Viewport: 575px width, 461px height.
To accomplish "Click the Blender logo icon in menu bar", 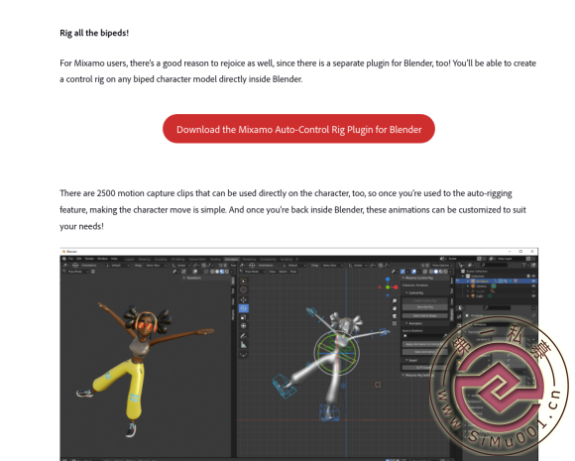I will point(64,259).
